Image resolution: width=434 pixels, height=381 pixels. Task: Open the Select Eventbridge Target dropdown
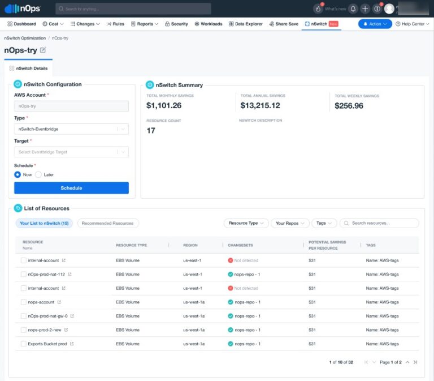click(x=71, y=152)
